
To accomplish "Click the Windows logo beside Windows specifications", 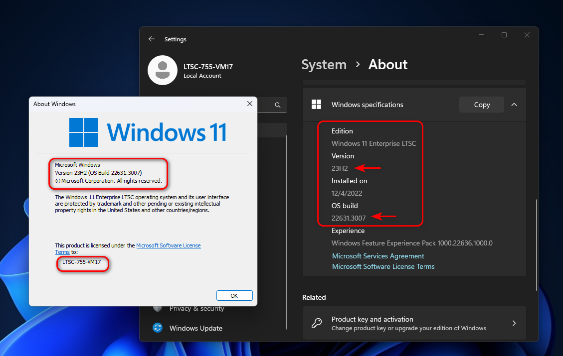I will click(316, 105).
